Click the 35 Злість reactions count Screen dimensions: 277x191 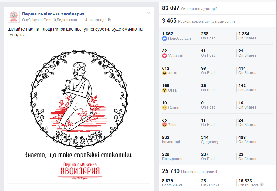[164, 120]
